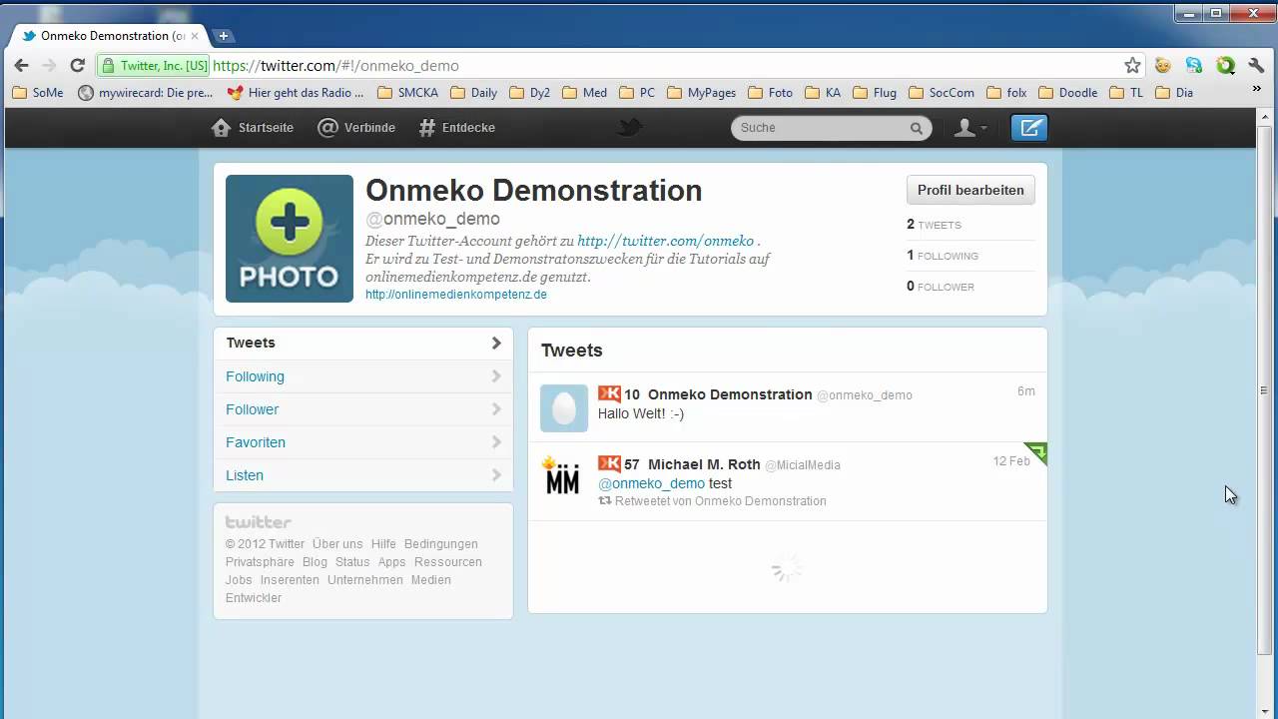
Task: Click the Twitter bird logo in navbar
Action: 629,127
